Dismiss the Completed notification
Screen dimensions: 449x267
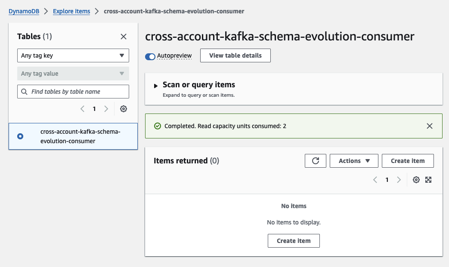click(x=429, y=126)
